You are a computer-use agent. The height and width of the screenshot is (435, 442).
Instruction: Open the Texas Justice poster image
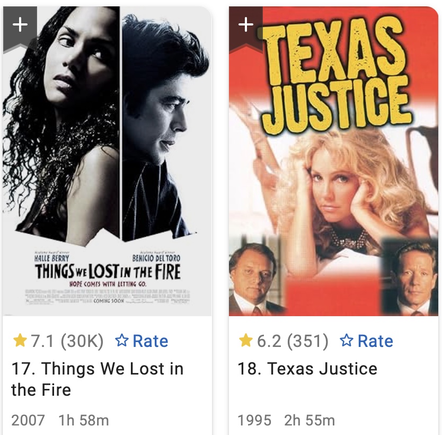coord(333,161)
